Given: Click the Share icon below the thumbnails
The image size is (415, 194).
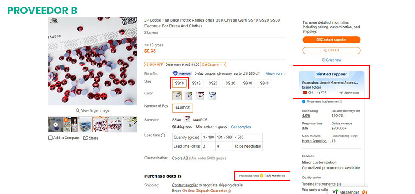Looking at the screenshot, I should click(86, 138).
